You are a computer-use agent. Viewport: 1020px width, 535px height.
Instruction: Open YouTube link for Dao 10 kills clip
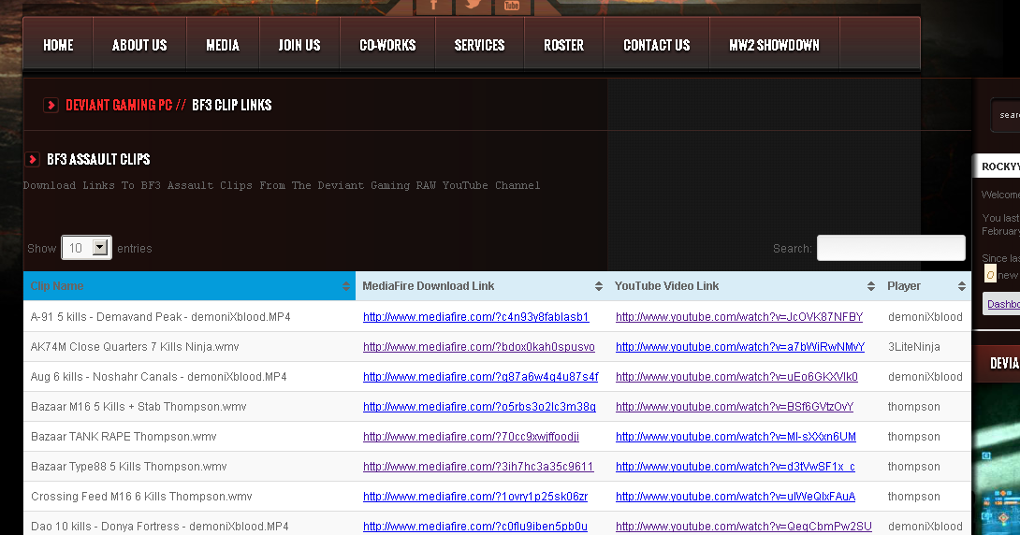744,526
